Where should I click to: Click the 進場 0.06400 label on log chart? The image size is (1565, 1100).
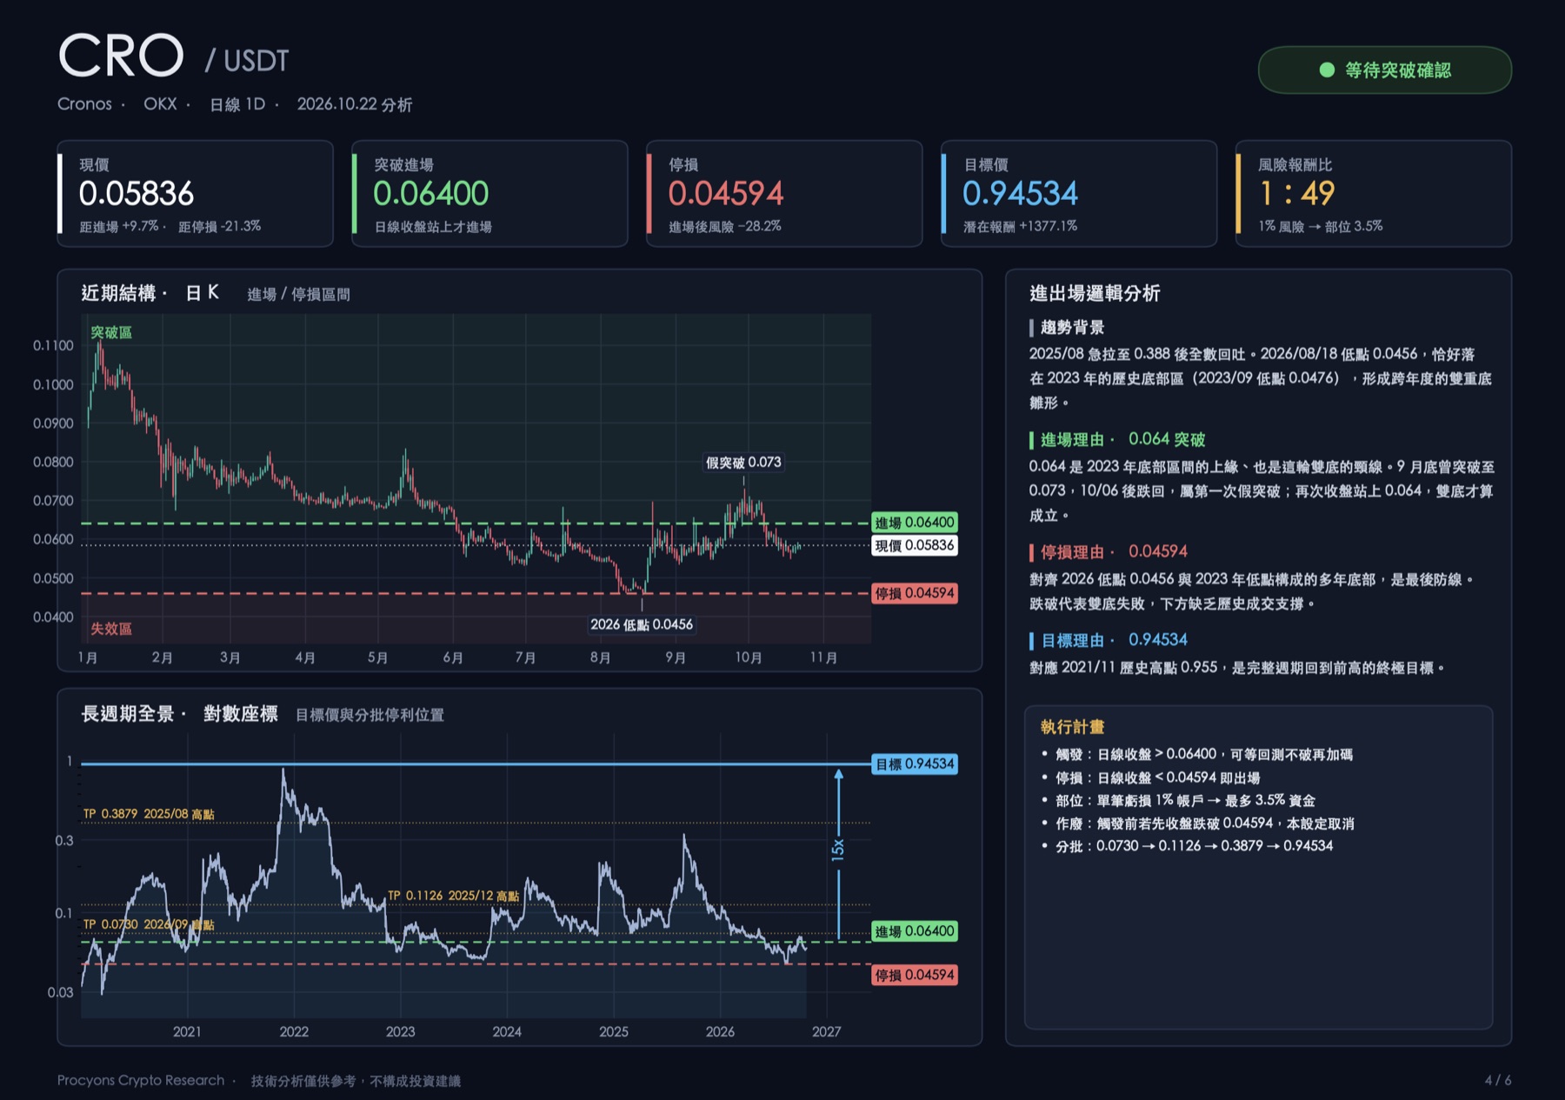pyautogui.click(x=915, y=931)
